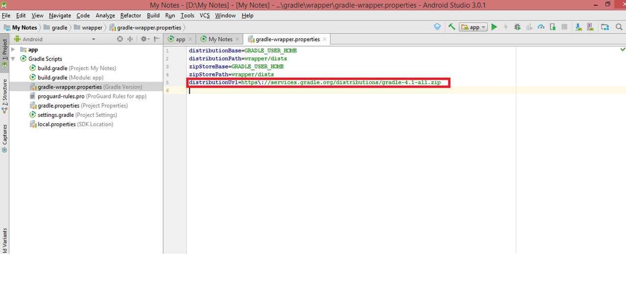Image resolution: width=626 pixels, height=292 pixels.
Task: Click the green checkmark inspection indicator
Action: tap(623, 49)
